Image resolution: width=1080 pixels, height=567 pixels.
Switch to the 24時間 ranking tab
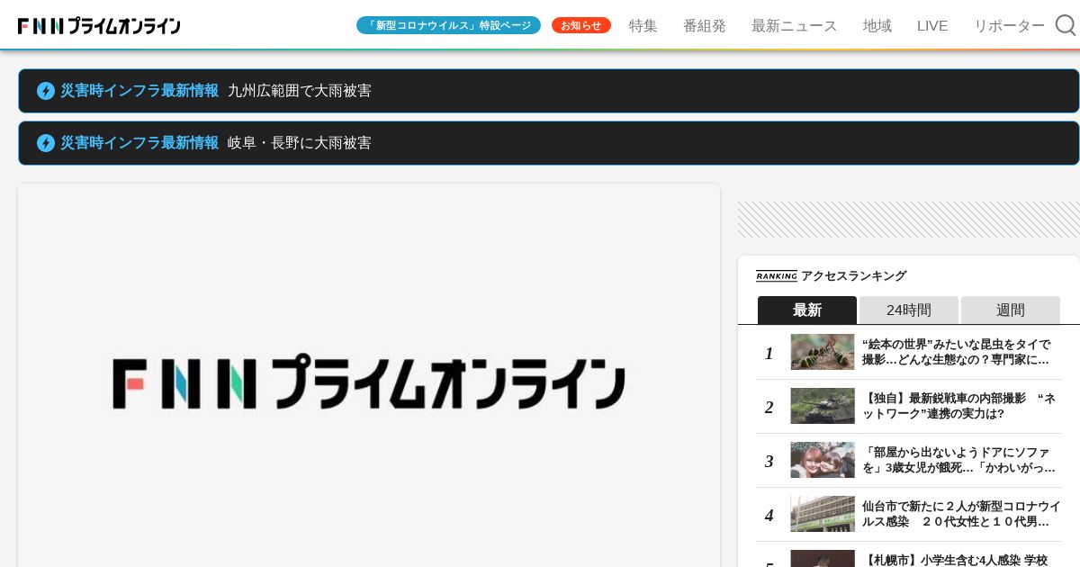(909, 310)
